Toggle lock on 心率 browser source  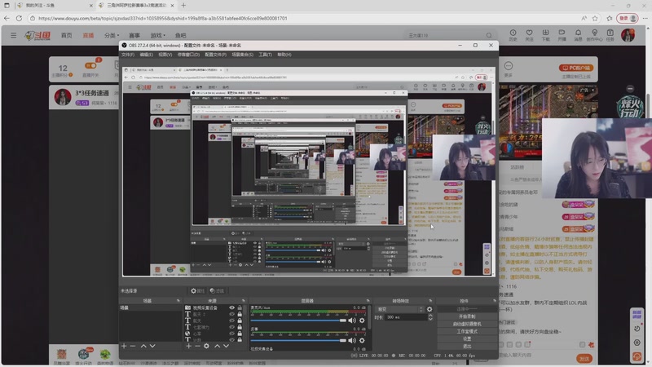coord(240,334)
